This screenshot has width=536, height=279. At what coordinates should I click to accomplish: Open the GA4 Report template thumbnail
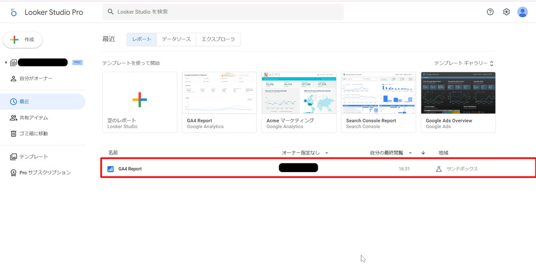tap(219, 102)
